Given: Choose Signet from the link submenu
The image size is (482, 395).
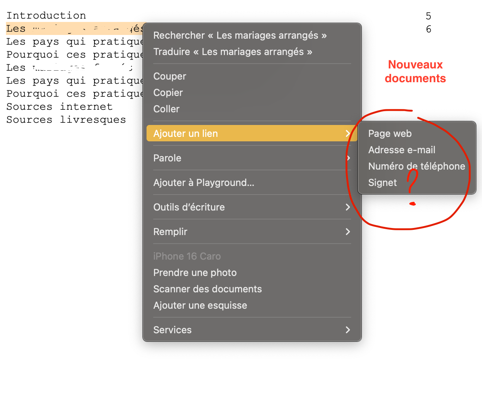Looking at the screenshot, I should click(382, 183).
